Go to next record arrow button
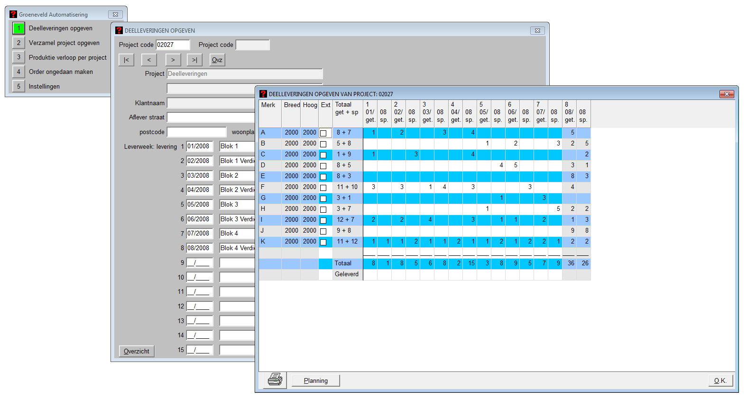747x398 pixels. coord(173,60)
